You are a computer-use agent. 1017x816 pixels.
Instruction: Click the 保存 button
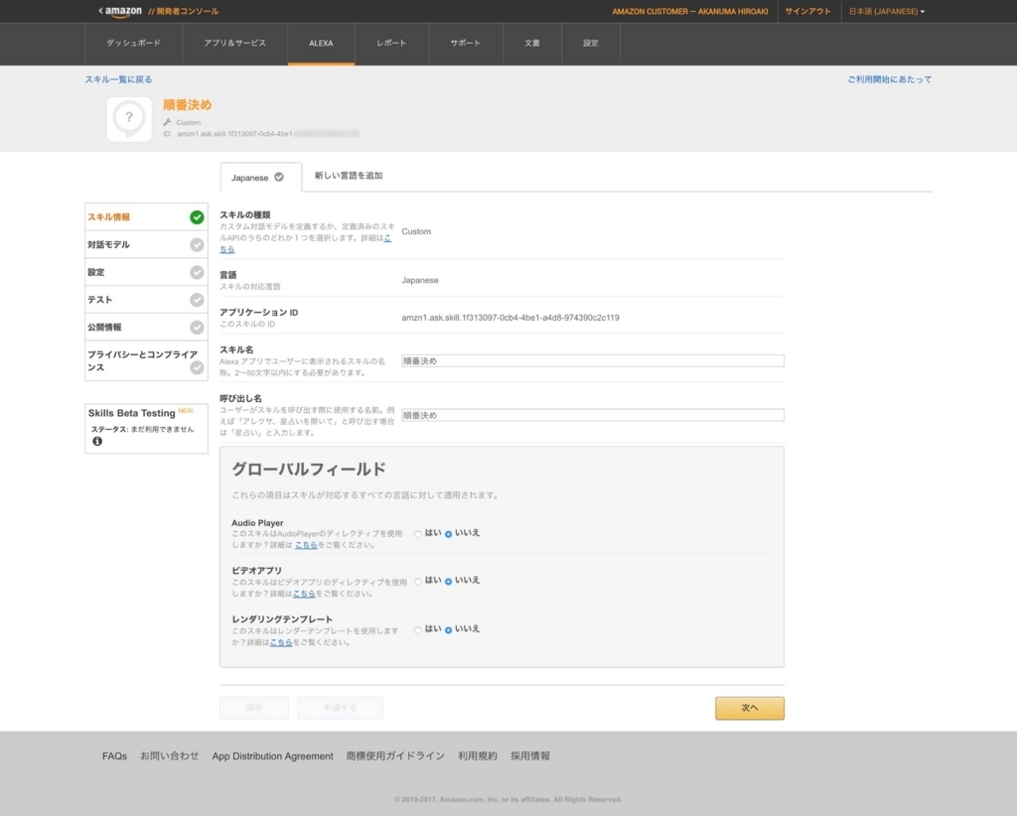pos(254,708)
